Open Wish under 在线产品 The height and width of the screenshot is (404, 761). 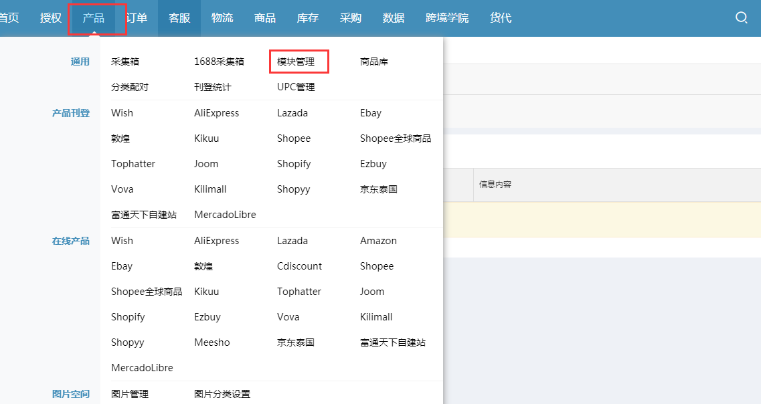point(122,241)
